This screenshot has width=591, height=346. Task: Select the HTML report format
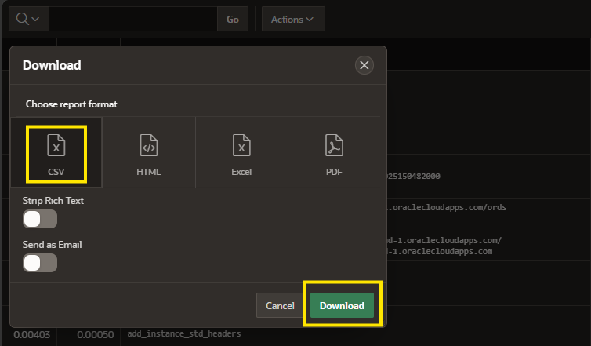[149, 152]
